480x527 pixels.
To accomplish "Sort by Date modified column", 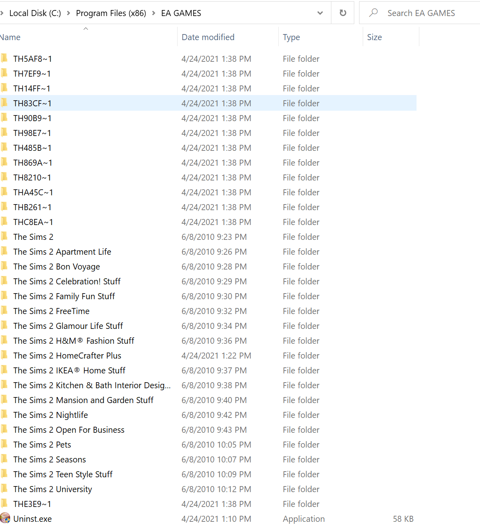I will tap(208, 37).
